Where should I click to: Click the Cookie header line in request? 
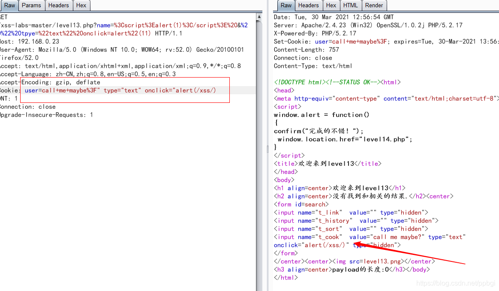(x=108, y=90)
